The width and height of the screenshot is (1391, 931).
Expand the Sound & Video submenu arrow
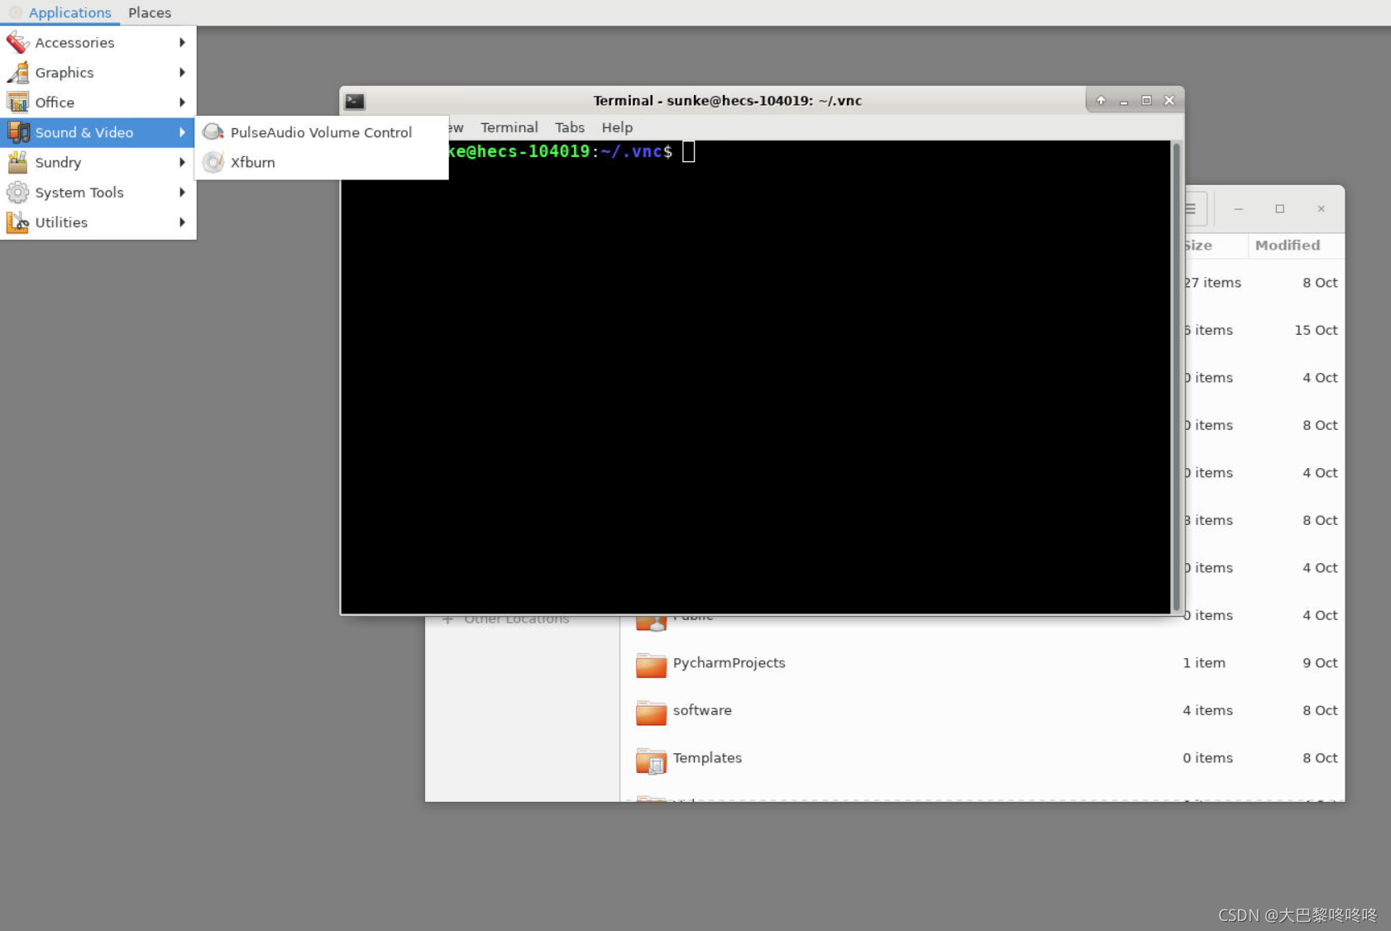coord(182,132)
